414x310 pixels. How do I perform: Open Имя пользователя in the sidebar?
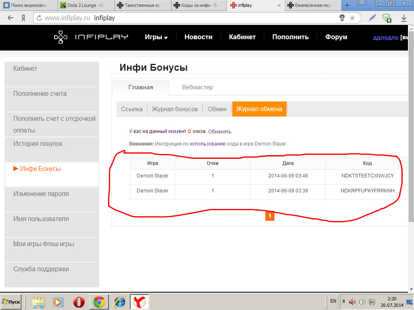point(52,224)
